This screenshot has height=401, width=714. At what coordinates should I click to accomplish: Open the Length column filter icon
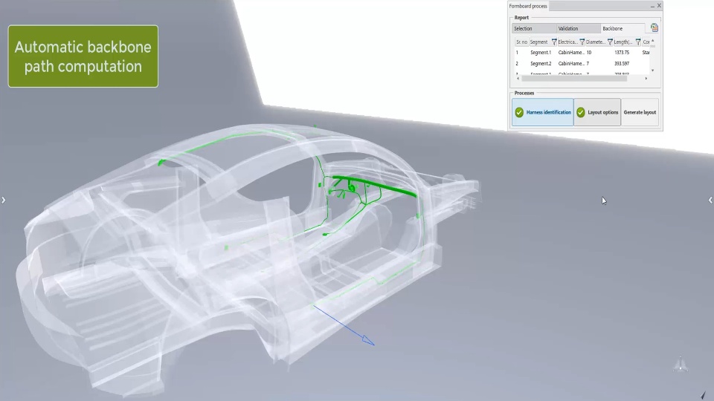(x=638, y=42)
